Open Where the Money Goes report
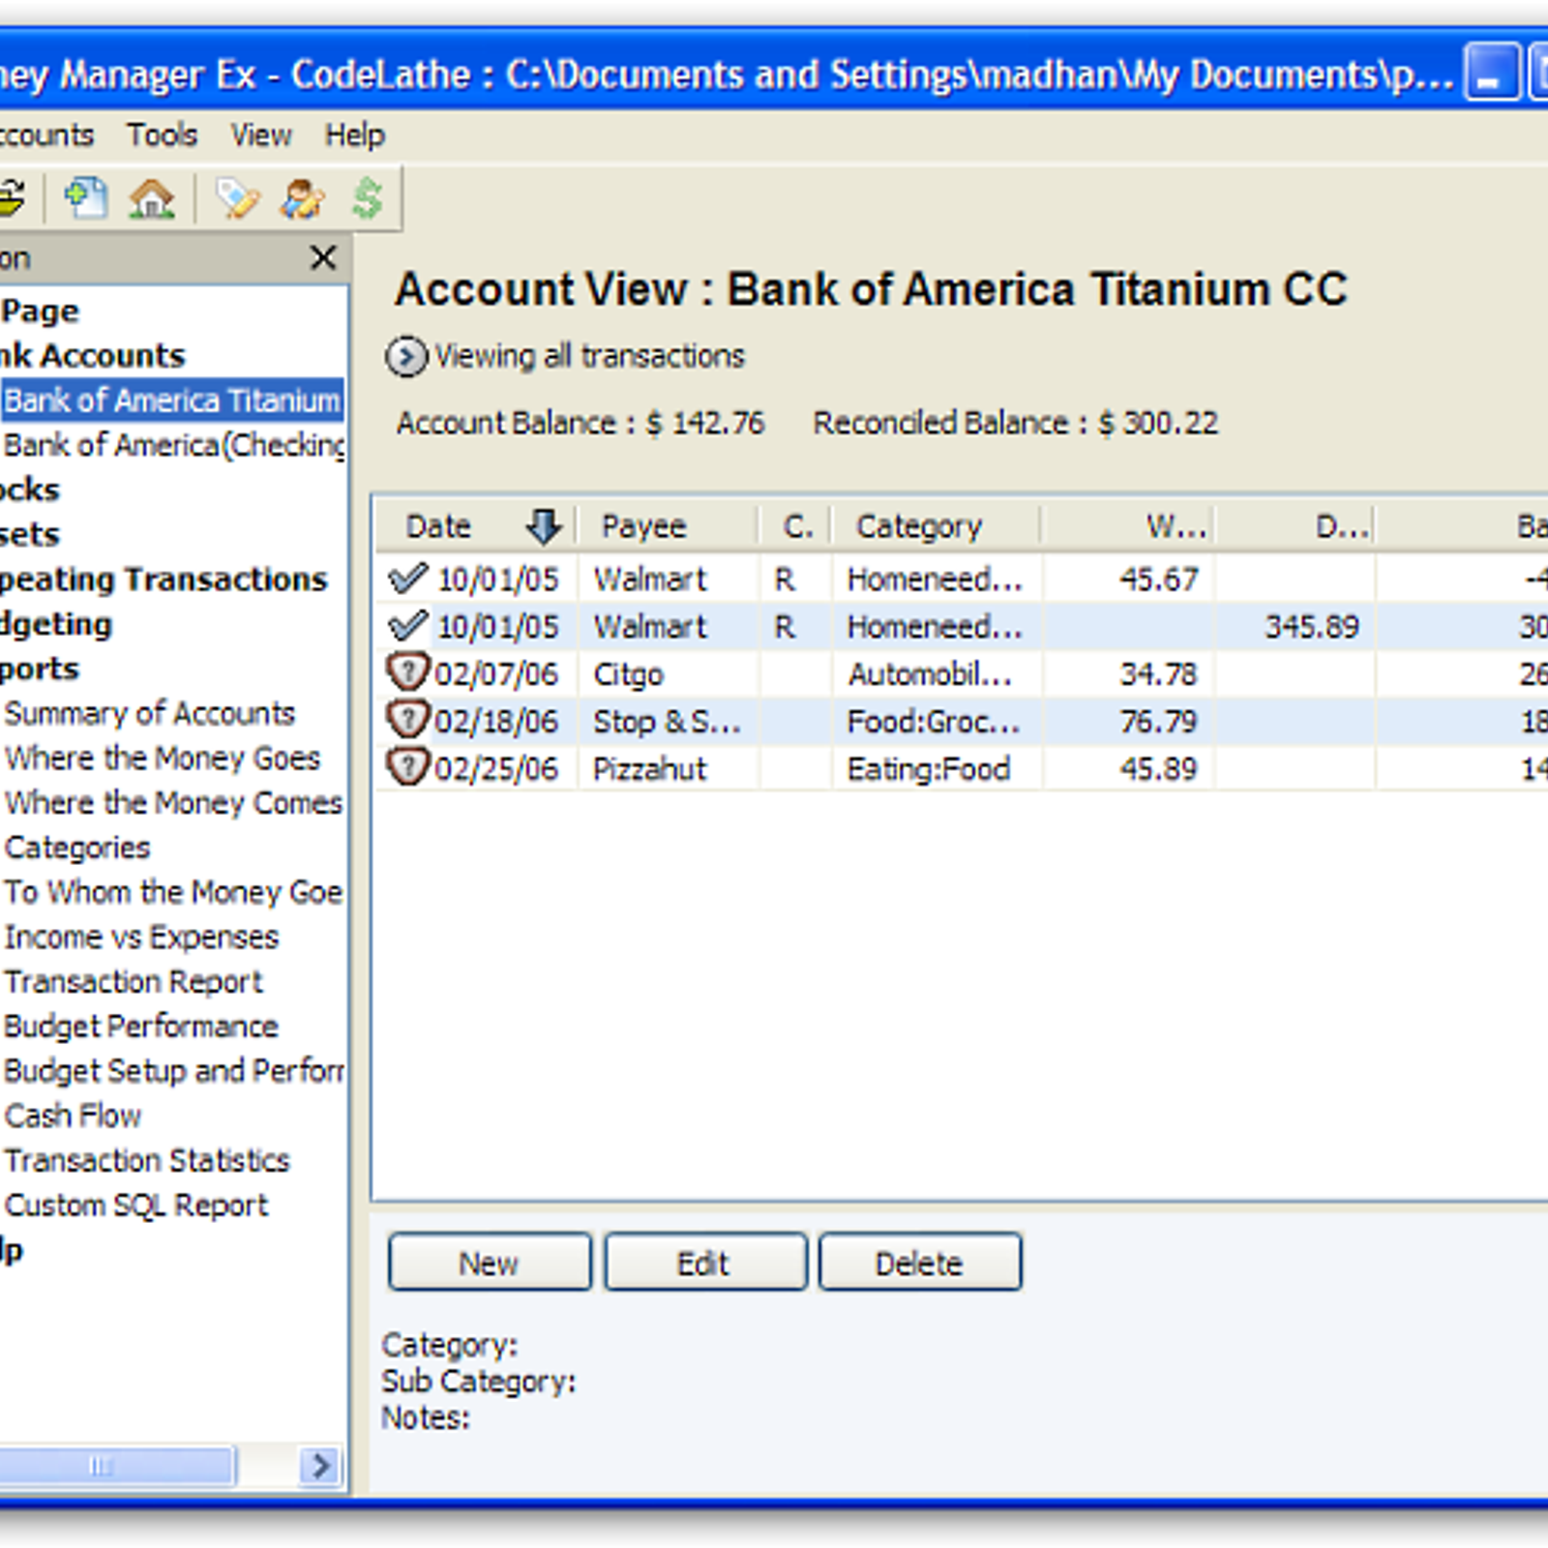The height and width of the screenshot is (1548, 1548). (163, 758)
